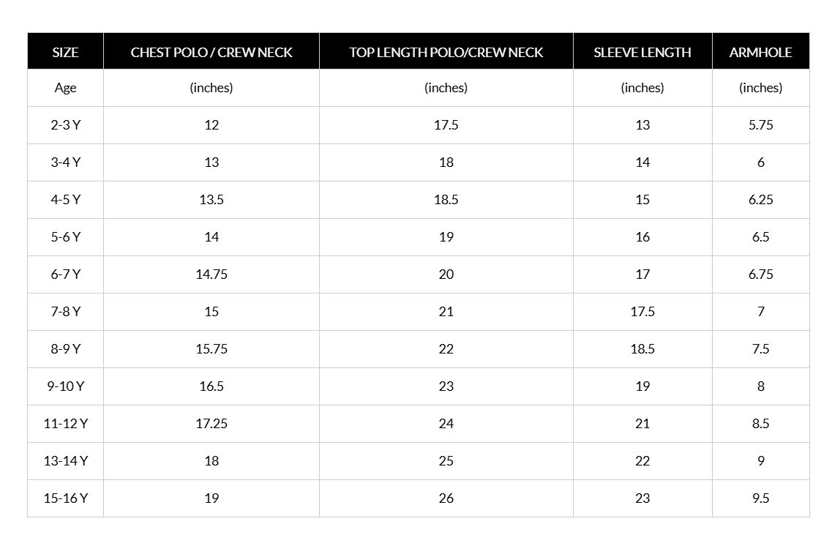Viewport: 832px width, 546px height.
Task: Click chest value 17.25
Action: tap(211, 424)
